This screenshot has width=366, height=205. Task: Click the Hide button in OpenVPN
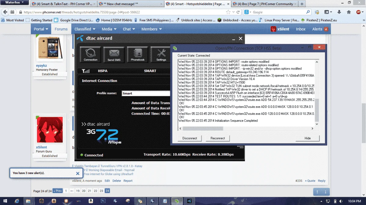coord(307,138)
